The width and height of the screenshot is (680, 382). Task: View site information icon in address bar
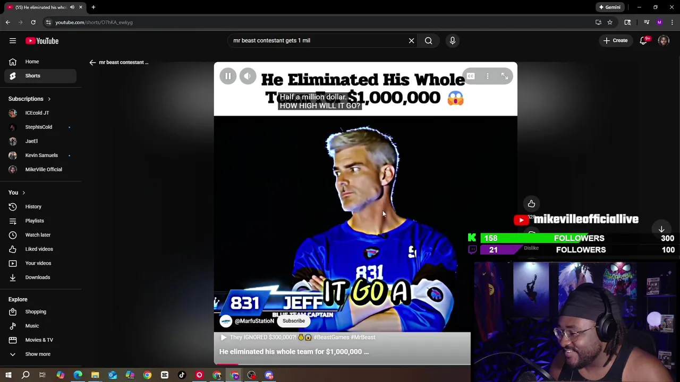point(48,22)
